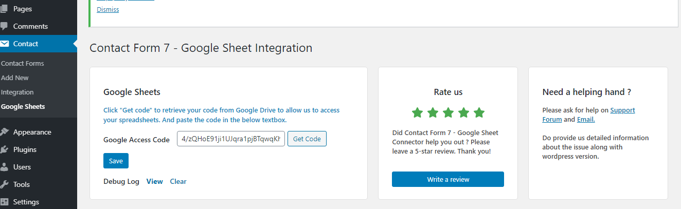Viewport: 681px width, 209px height.
Task: Click the Users person icon
Action: click(x=4, y=167)
